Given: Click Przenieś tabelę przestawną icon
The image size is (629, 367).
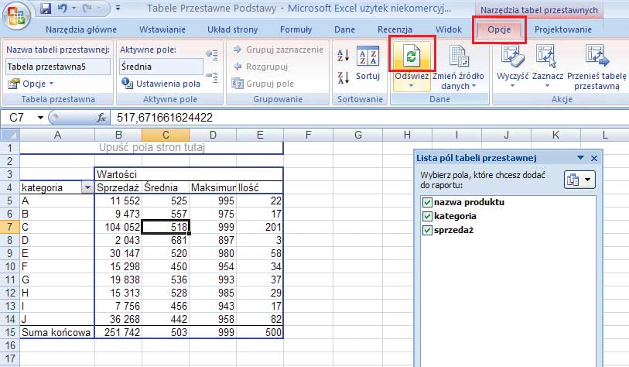Looking at the screenshot, I should [x=596, y=56].
